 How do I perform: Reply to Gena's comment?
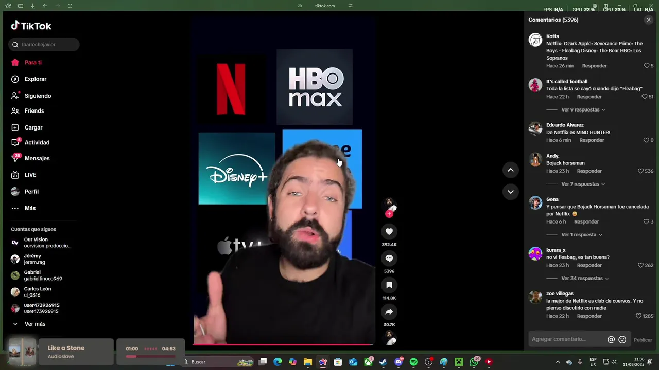pyautogui.click(x=586, y=222)
